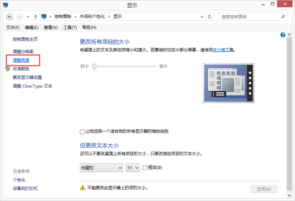Click the search magnifier icon
The width and height of the screenshot is (295, 201).
[283, 17]
